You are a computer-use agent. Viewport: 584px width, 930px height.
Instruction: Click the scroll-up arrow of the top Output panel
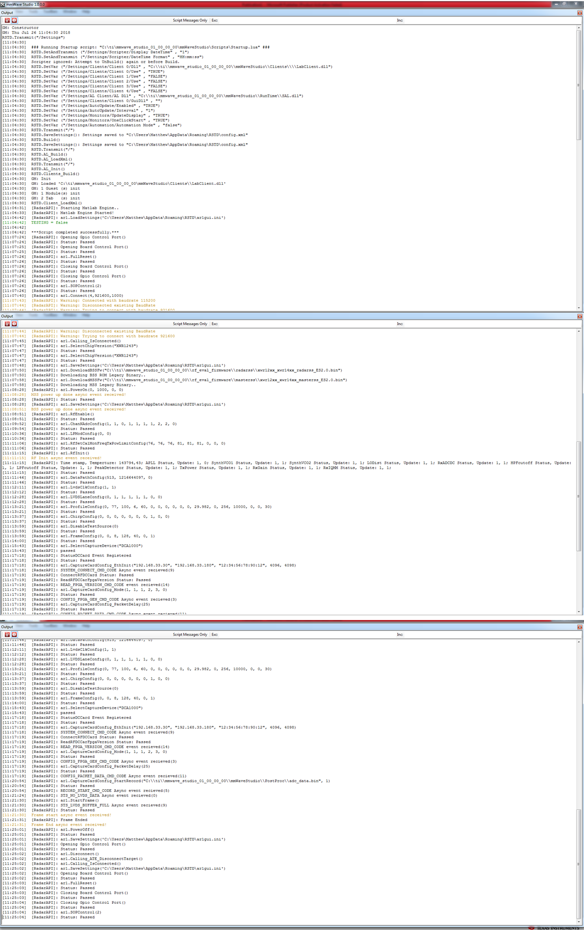tap(579, 27)
